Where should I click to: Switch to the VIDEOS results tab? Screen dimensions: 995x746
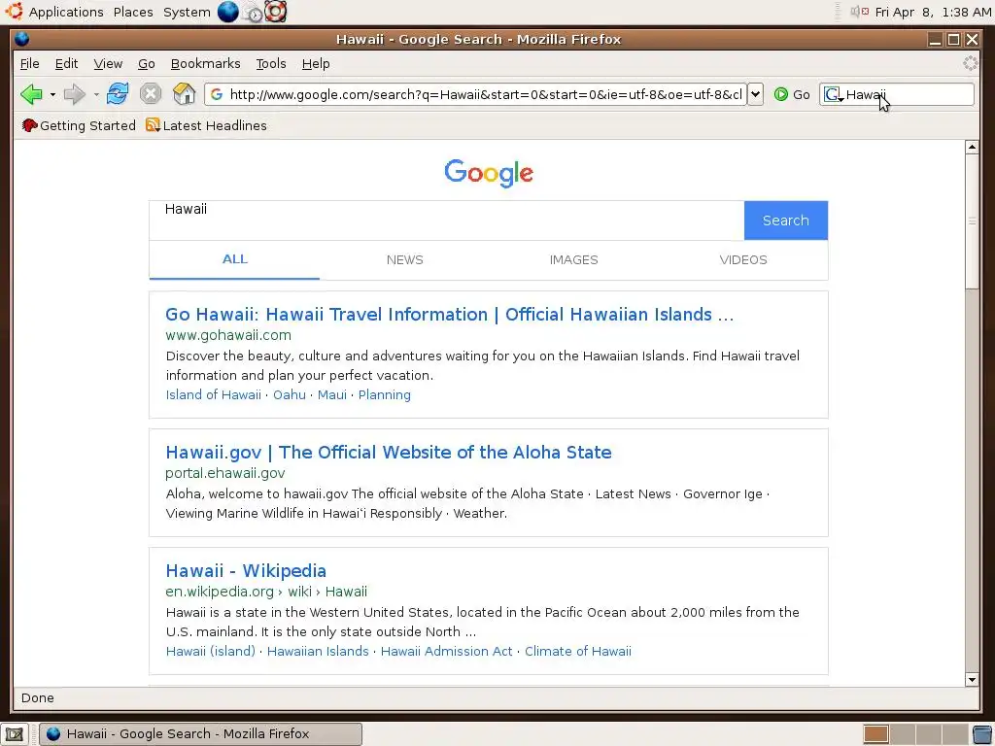743,260
